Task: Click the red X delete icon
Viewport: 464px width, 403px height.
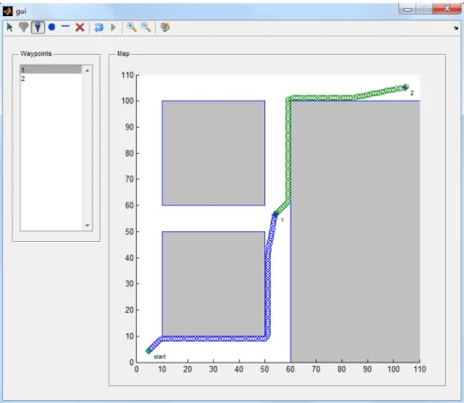Action: (80, 27)
